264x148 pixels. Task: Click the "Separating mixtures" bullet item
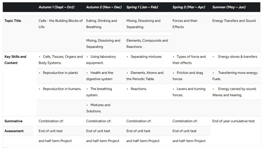tap(146, 57)
